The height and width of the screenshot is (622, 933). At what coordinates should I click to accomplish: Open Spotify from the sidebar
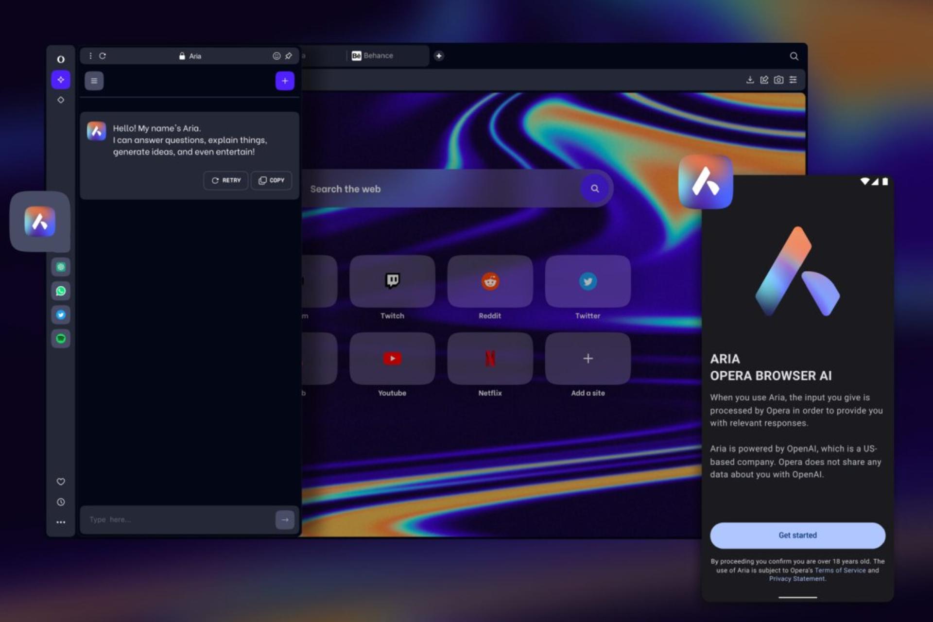(x=61, y=338)
